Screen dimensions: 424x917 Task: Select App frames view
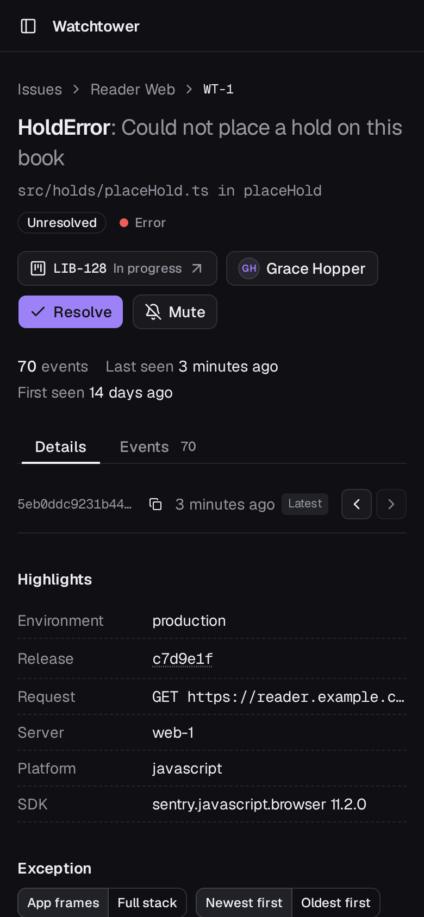pyautogui.click(x=63, y=902)
